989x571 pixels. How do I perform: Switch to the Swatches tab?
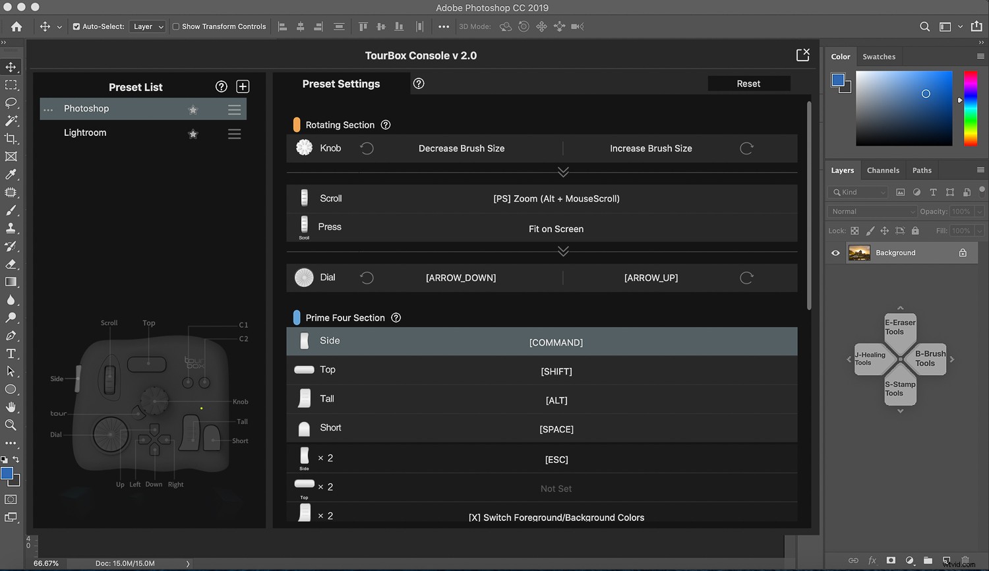[x=879, y=56]
